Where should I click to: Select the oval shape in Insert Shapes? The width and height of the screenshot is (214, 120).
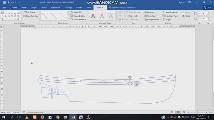(x=15, y=13)
